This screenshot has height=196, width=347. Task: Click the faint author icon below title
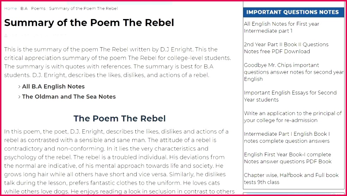6,36
